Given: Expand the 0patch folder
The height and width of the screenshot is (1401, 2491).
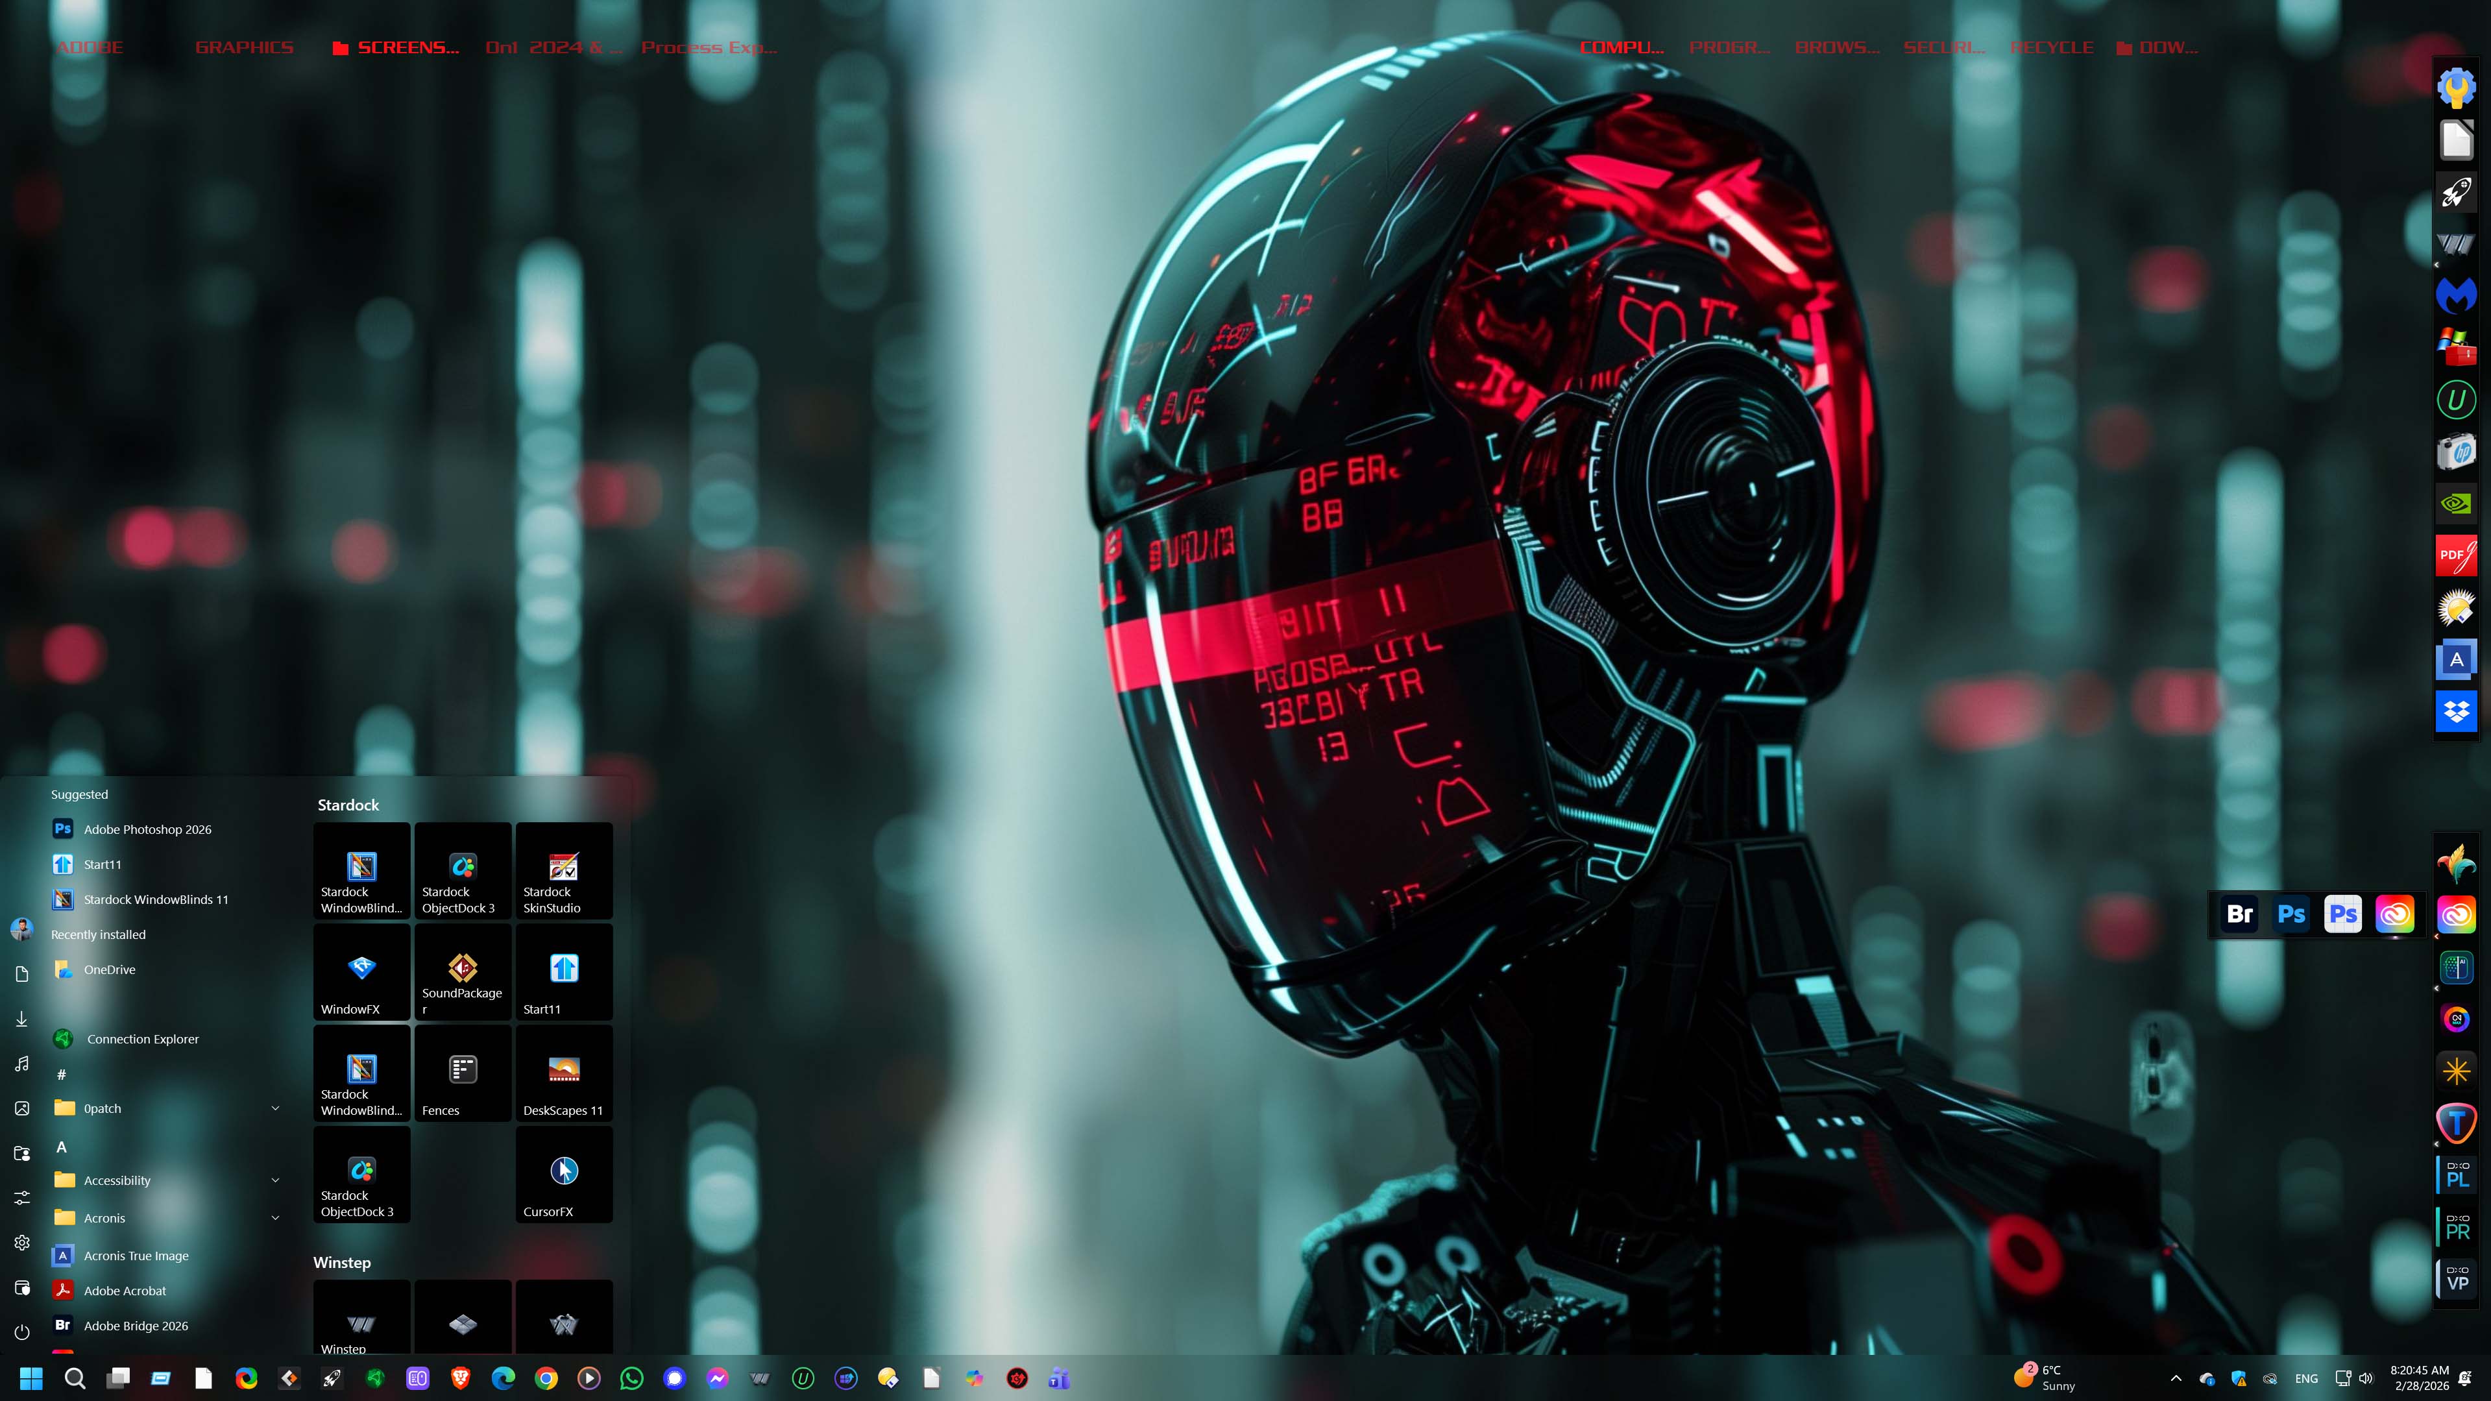Looking at the screenshot, I should coord(274,1109).
